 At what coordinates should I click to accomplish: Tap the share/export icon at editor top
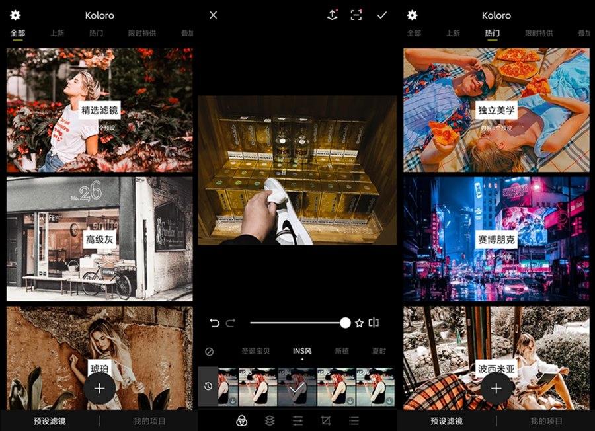point(332,15)
